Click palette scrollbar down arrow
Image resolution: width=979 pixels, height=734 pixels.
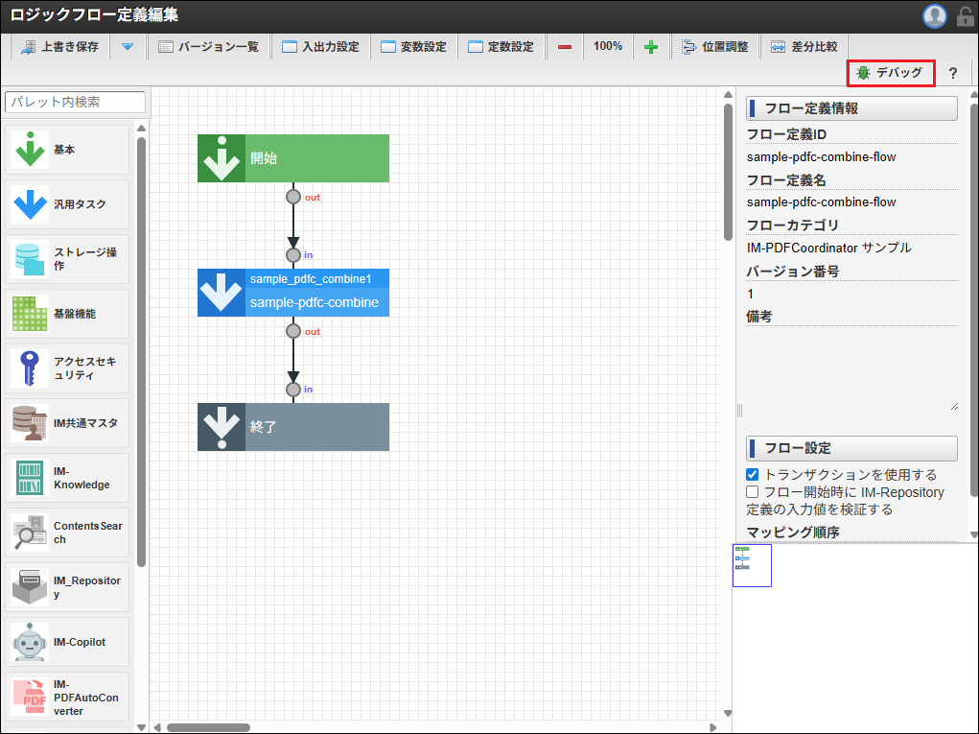pyautogui.click(x=141, y=727)
